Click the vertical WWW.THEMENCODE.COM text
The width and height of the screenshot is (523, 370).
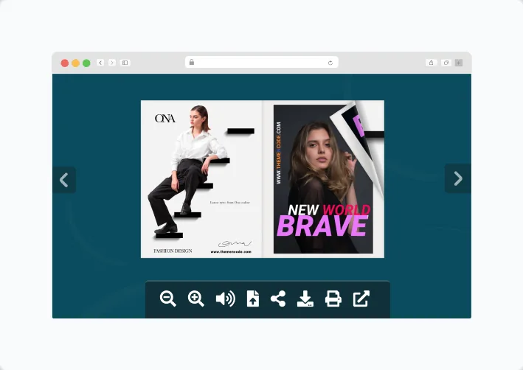pyautogui.click(x=279, y=153)
